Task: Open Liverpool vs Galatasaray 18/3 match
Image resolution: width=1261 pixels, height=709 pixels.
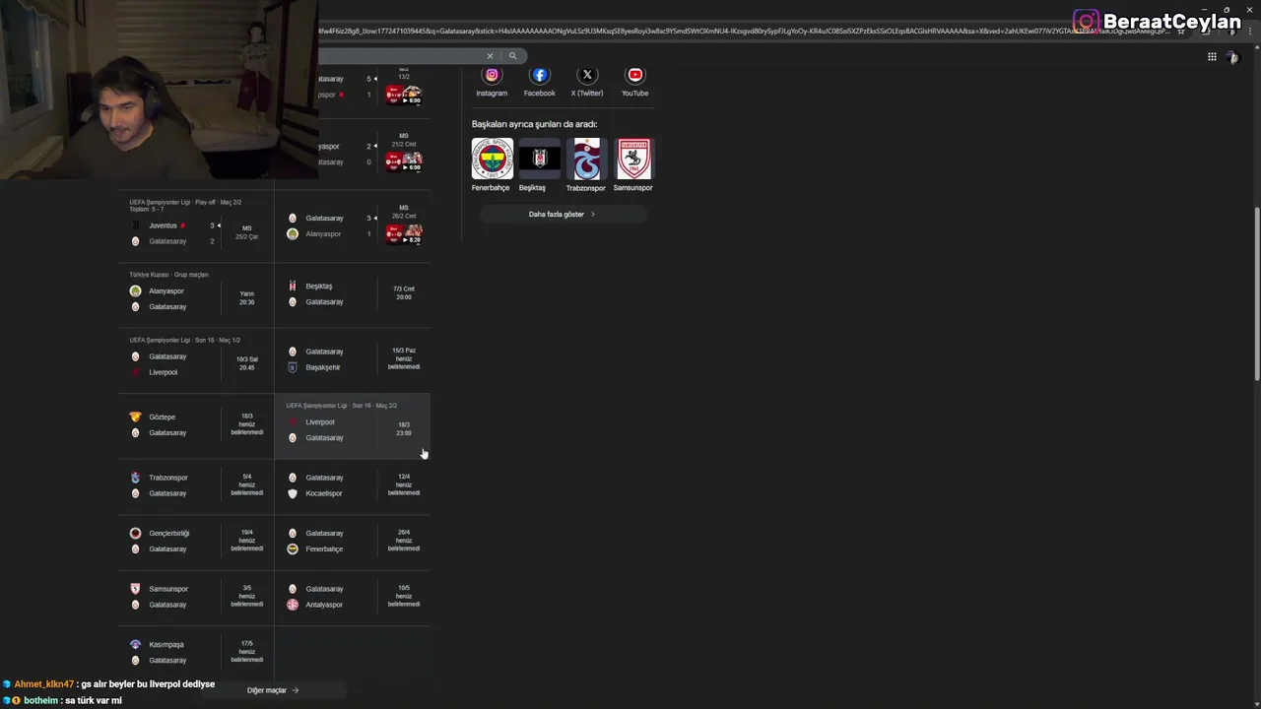Action: [x=353, y=425]
